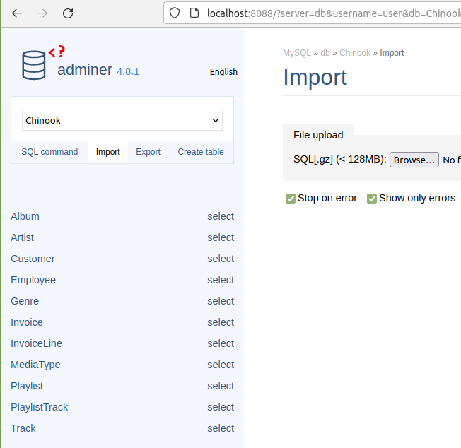461x448 pixels.
Task: Click select next to Album
Action: (x=221, y=216)
